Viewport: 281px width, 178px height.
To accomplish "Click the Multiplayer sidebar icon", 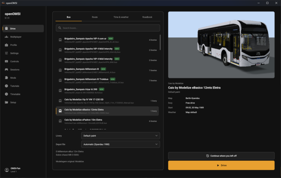I will point(7,37).
